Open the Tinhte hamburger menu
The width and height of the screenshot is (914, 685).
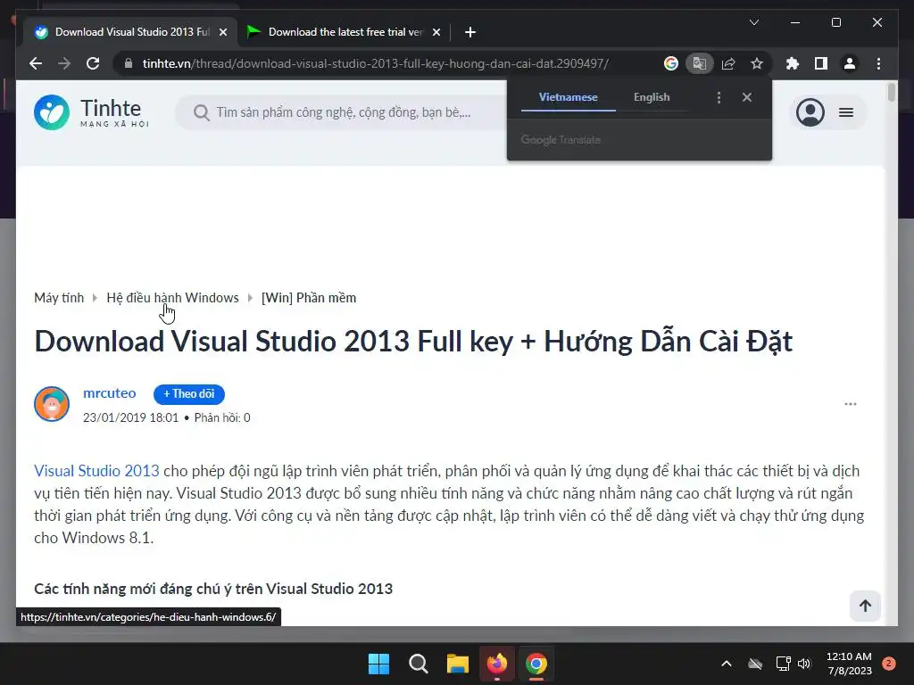(x=846, y=112)
